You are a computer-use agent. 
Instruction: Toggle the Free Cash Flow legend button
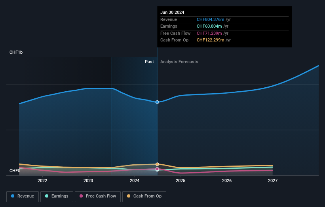tap(98, 196)
